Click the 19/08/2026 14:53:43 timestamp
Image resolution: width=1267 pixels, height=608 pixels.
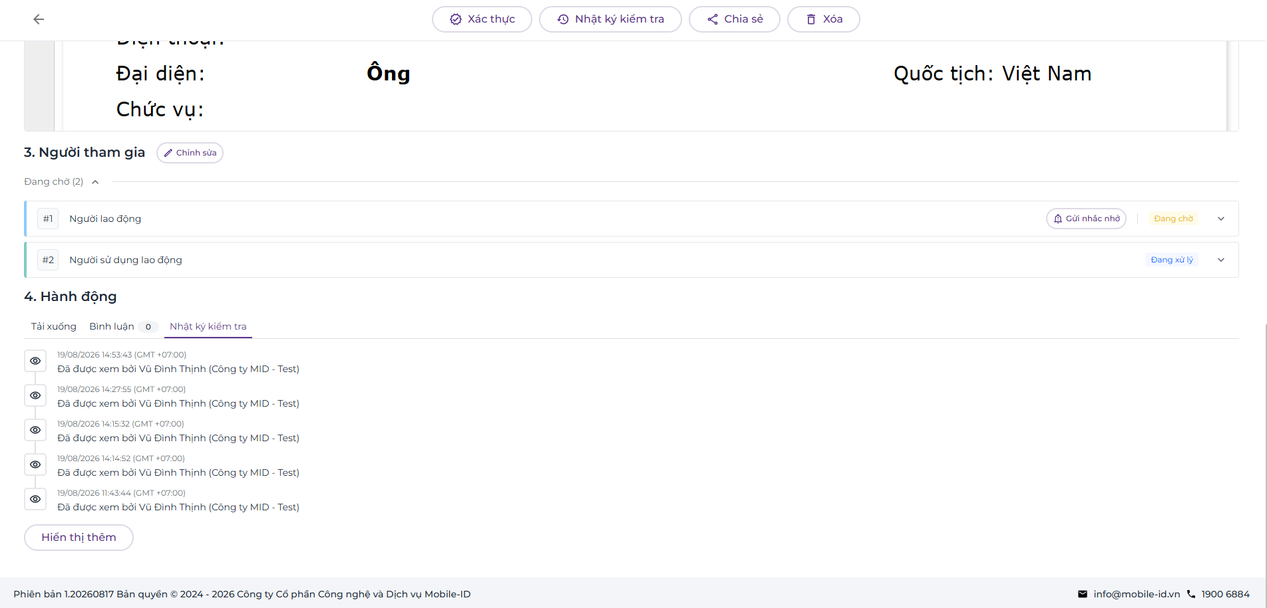pyautogui.click(x=122, y=355)
